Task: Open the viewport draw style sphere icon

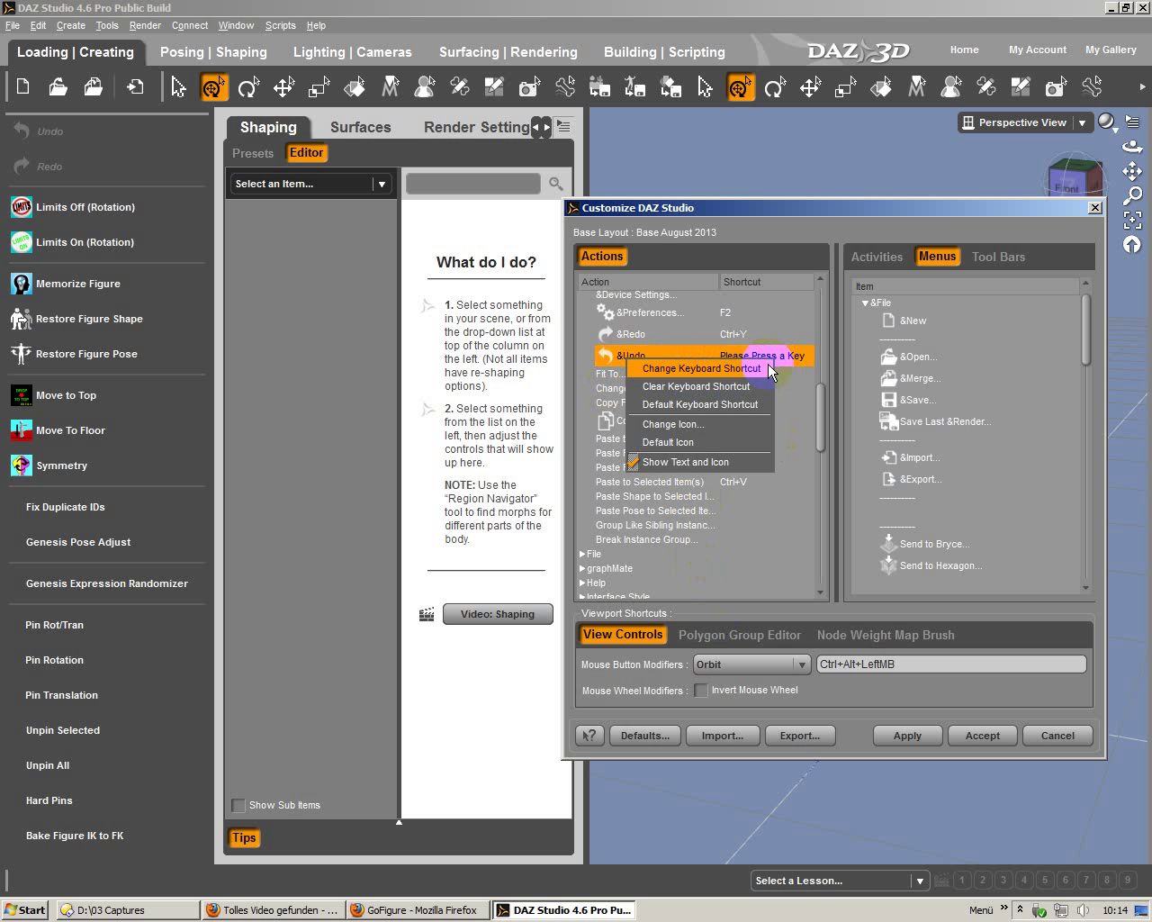Action: (x=1107, y=122)
